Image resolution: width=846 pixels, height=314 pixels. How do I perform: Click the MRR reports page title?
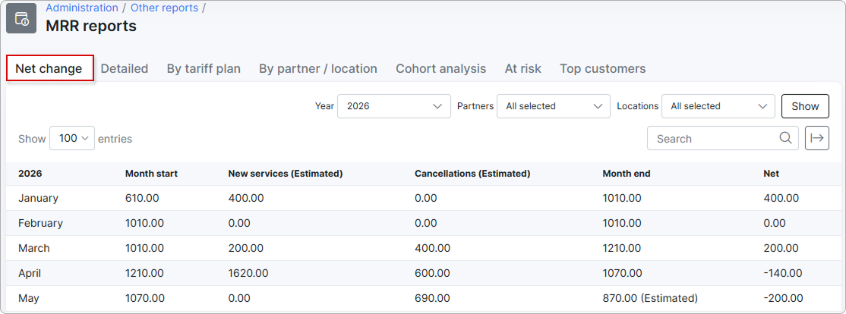tap(91, 26)
